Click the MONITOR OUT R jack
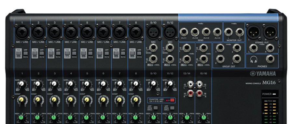This screenshot has width=293, height=124. click(x=240, y=32)
